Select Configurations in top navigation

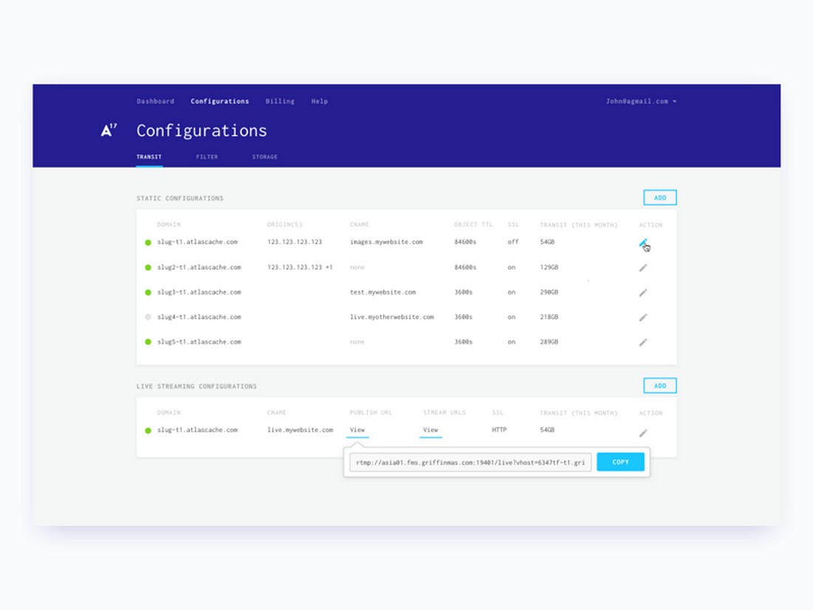220,101
